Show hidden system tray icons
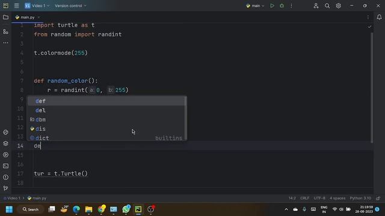 286,209
